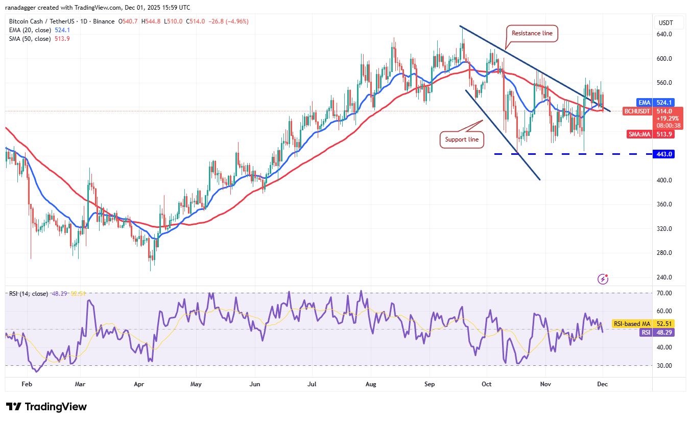Viewport: 691px width, 422px height.
Task: Click the dashed blue horizontal line at 443
Action: click(x=562, y=154)
